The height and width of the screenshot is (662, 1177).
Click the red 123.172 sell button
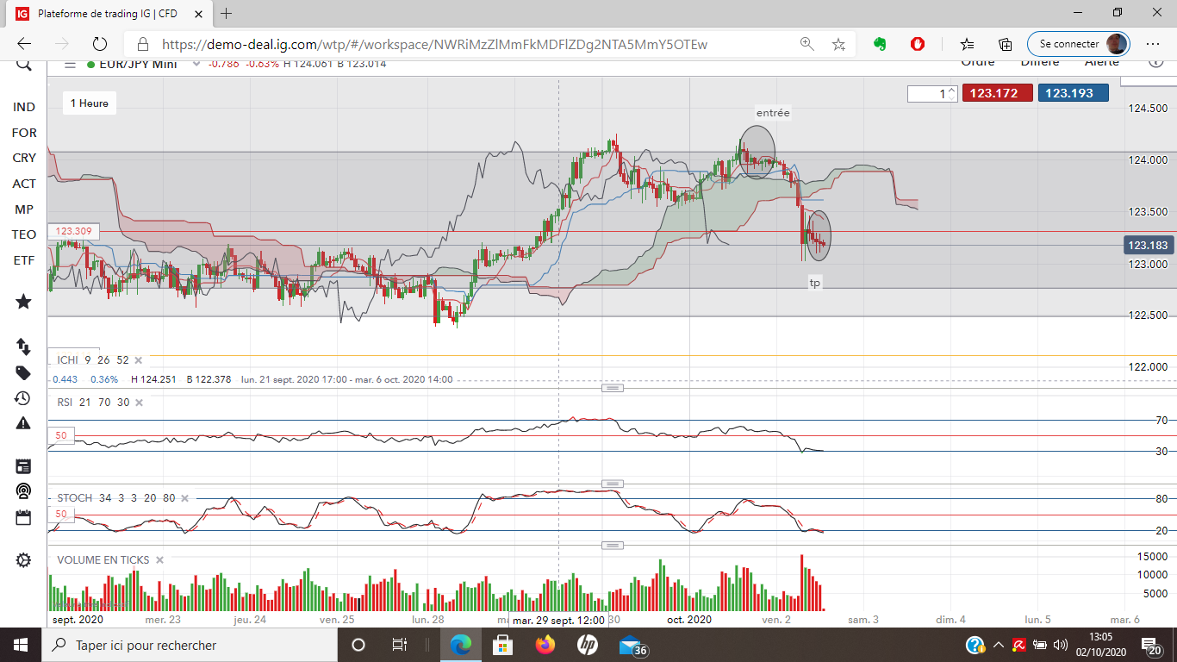click(x=997, y=93)
